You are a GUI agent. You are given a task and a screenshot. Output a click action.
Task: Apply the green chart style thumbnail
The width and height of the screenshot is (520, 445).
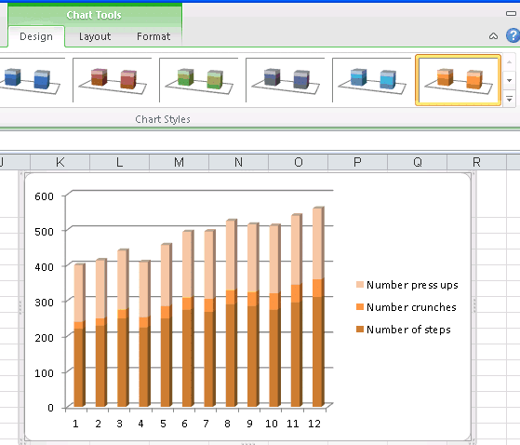(199, 80)
